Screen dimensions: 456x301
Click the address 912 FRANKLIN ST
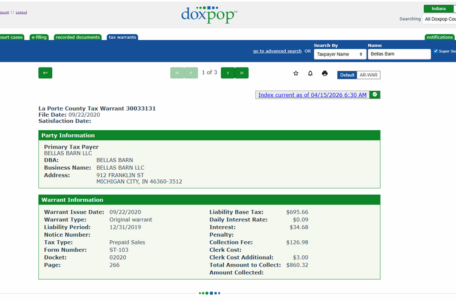[x=120, y=175]
